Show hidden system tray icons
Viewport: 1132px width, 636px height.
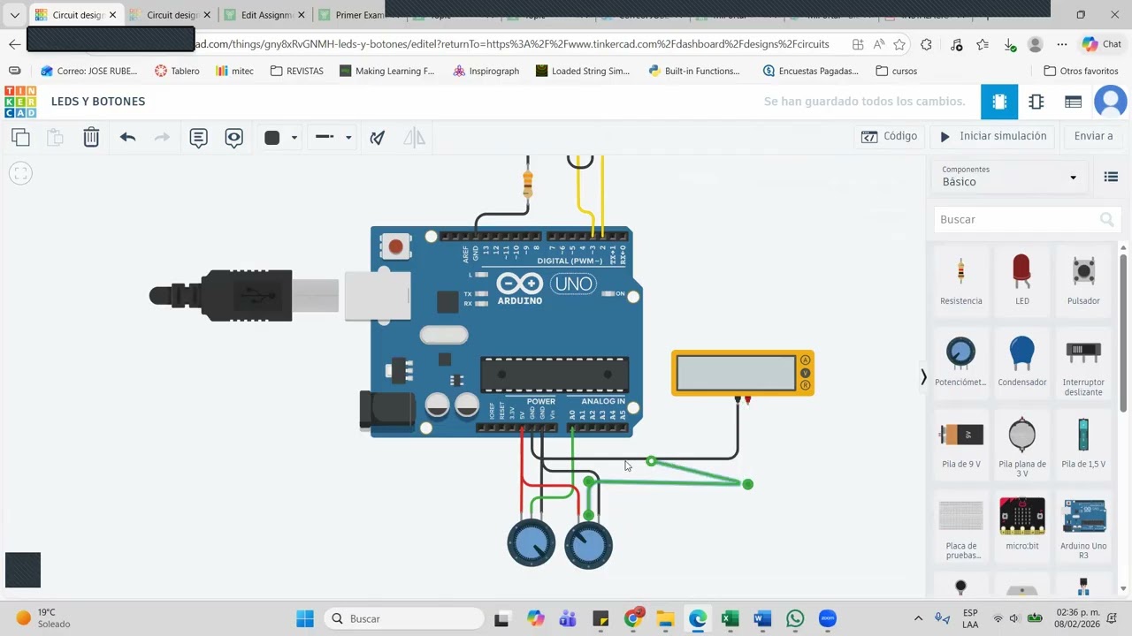918,618
